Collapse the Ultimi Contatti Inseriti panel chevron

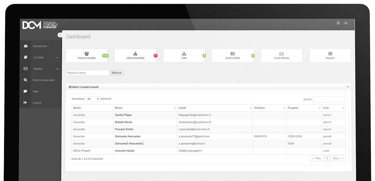348,87
